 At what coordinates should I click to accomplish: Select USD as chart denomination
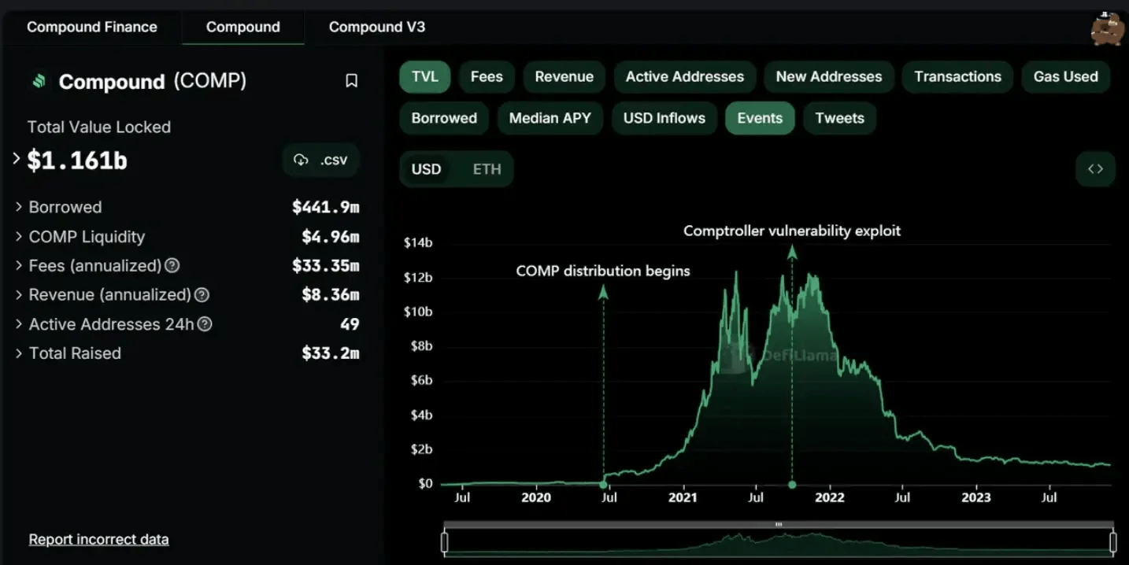point(426,169)
